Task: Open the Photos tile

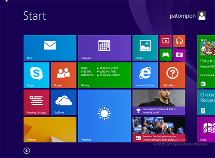Action: pyautogui.click(x=145, y=48)
